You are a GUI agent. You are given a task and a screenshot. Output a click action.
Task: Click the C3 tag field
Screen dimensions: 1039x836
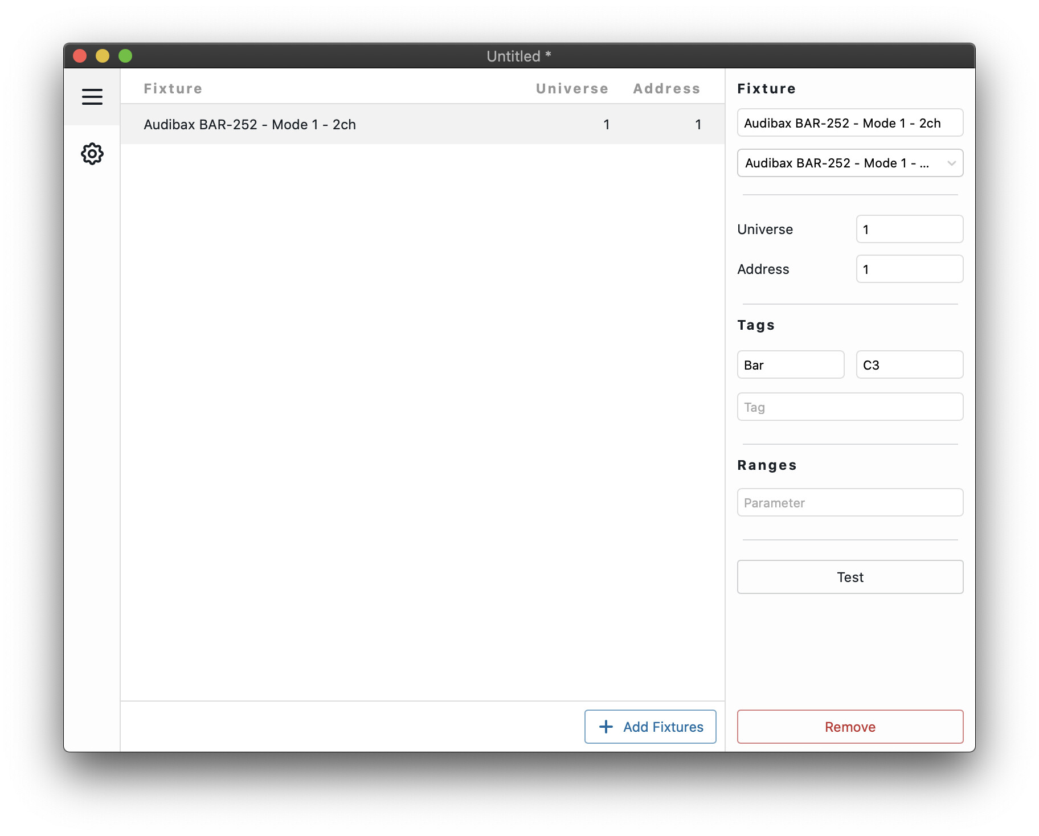pos(909,365)
